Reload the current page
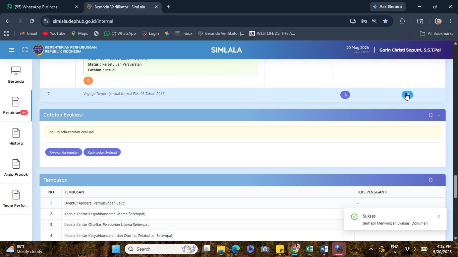 (x=32, y=21)
